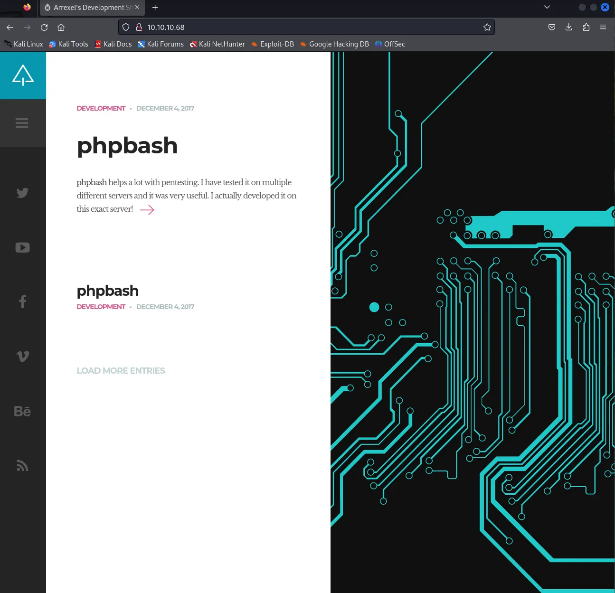The image size is (615, 593).
Task: Open Exploit-DB bookmark
Action: (x=273, y=44)
